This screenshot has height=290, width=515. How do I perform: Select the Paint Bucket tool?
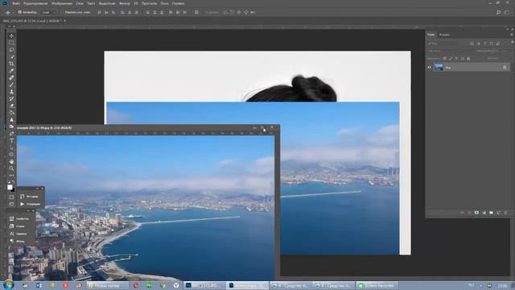point(11,113)
